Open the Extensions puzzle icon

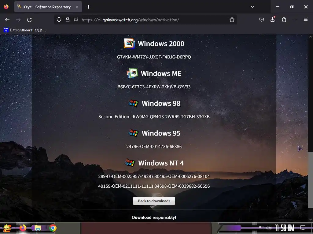[284, 19]
